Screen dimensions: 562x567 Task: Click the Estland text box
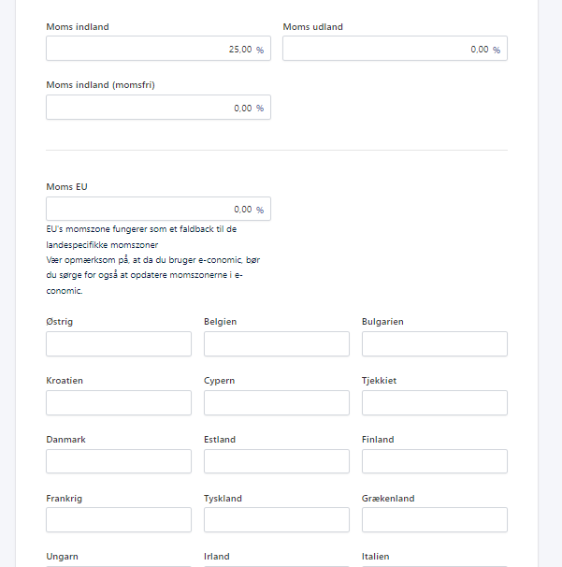tap(277, 461)
